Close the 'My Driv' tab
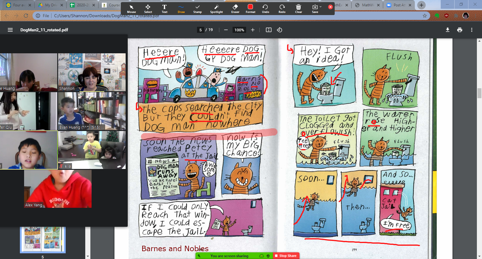 click(61, 5)
